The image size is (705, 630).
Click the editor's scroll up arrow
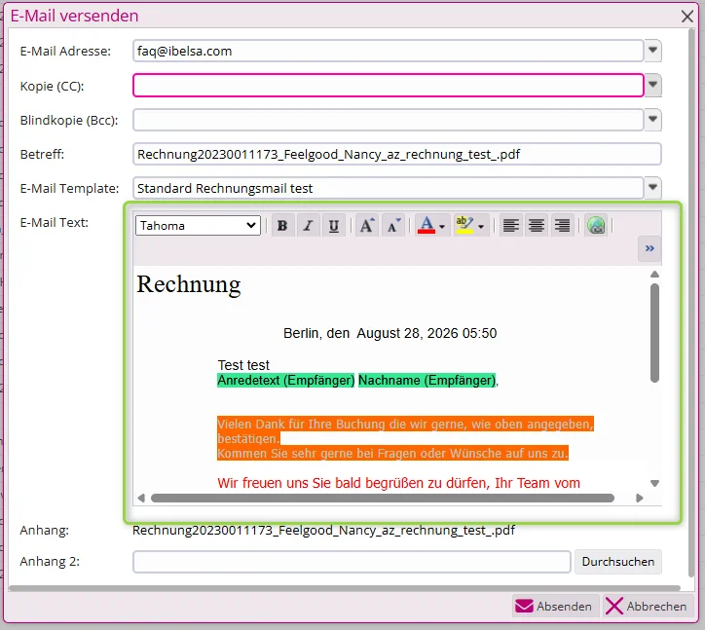[x=654, y=275]
